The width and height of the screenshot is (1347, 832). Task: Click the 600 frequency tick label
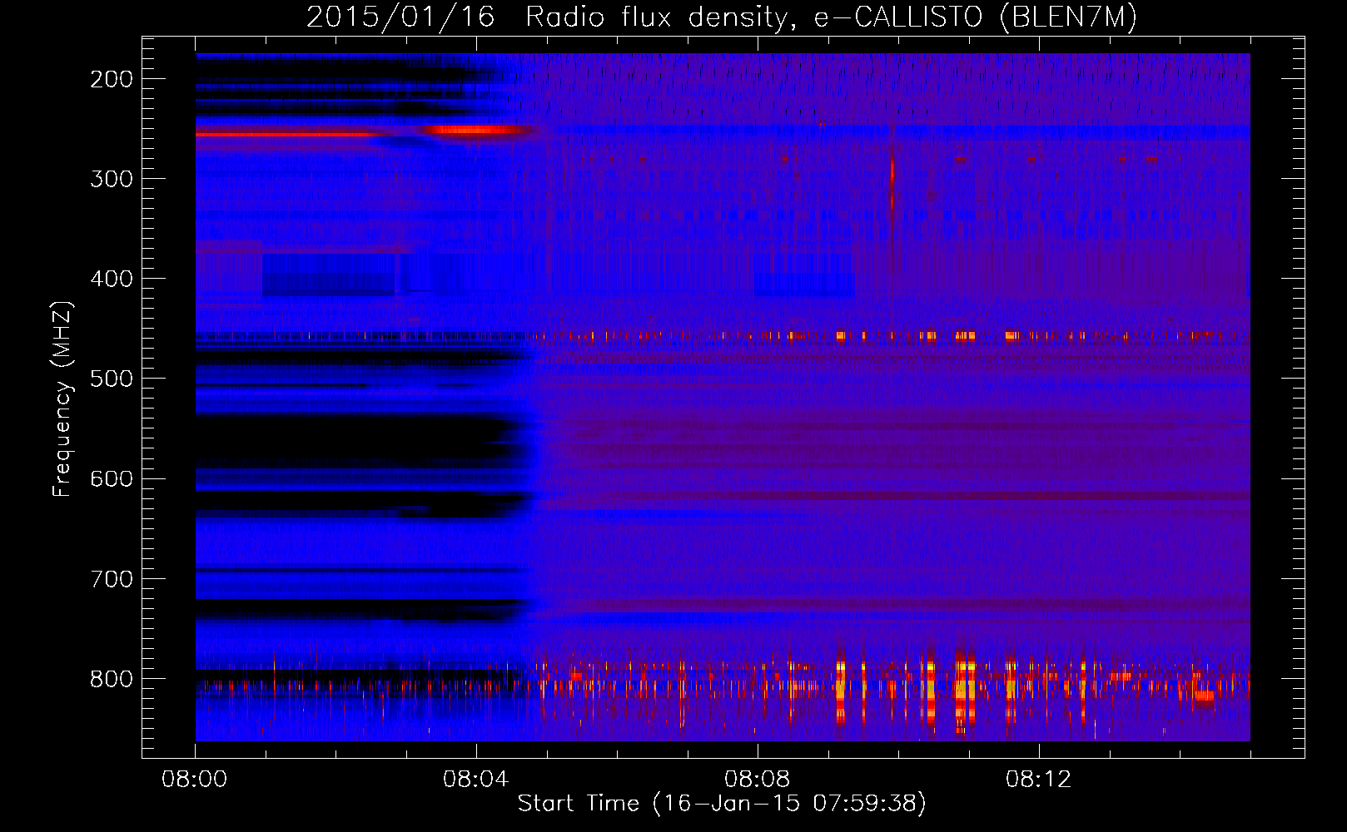112,478
